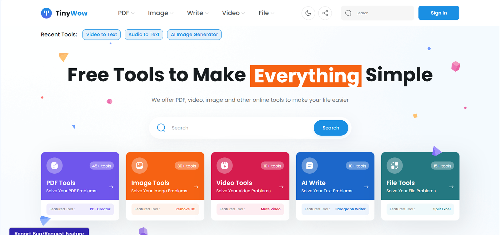Image resolution: width=500 pixels, height=235 pixels.
Task: Click the arrow on Video Tools card
Action: tap(281, 187)
